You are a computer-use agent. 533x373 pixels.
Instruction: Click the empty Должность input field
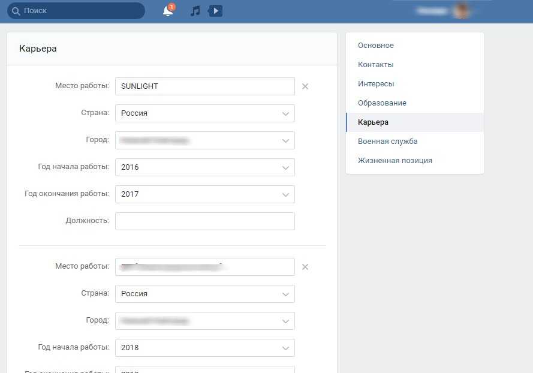click(x=204, y=221)
